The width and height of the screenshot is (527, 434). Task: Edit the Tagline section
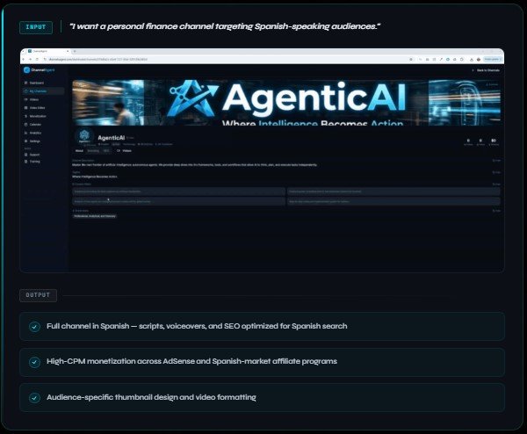(496, 172)
